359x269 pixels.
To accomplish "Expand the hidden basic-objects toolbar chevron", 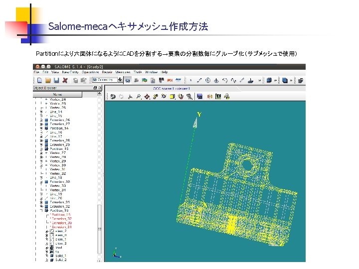I will (259, 81).
